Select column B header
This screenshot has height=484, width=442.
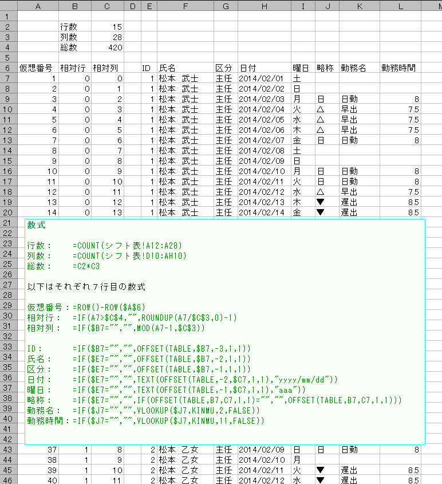click(75, 6)
